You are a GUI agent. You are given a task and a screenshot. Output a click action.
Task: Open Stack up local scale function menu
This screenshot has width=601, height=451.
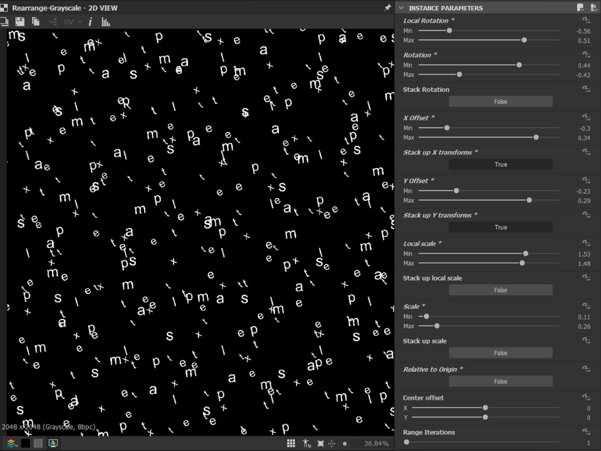coord(586,278)
